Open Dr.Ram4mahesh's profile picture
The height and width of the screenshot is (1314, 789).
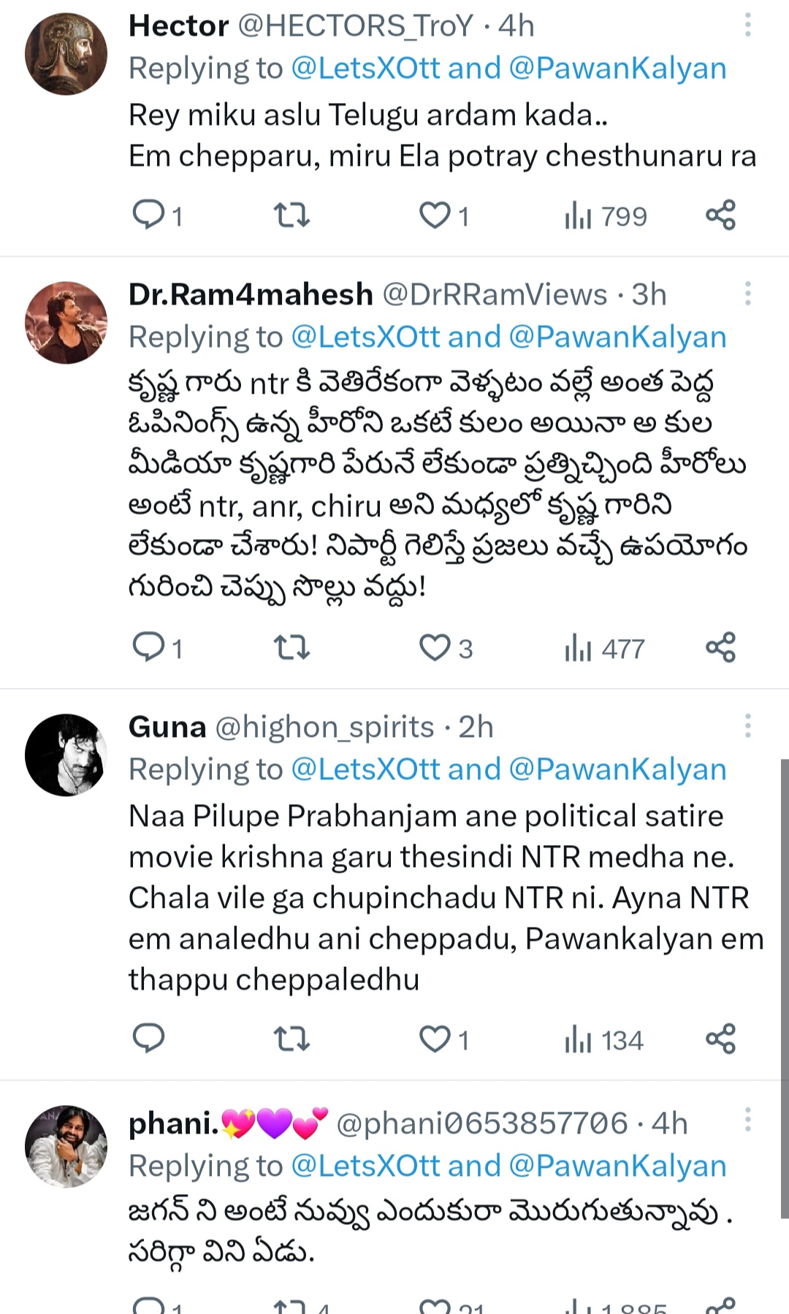point(66,323)
